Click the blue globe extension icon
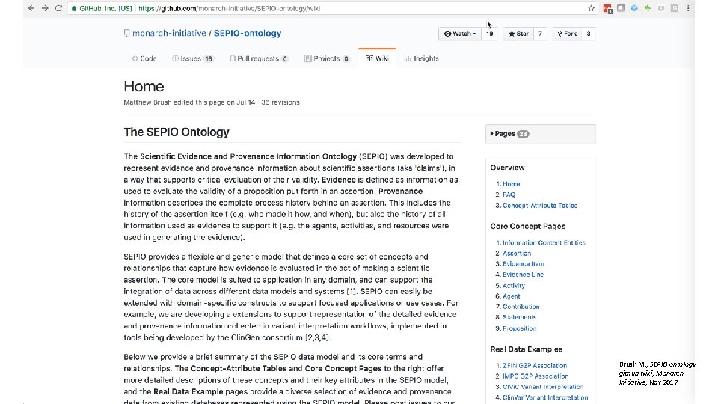 pyautogui.click(x=634, y=8)
